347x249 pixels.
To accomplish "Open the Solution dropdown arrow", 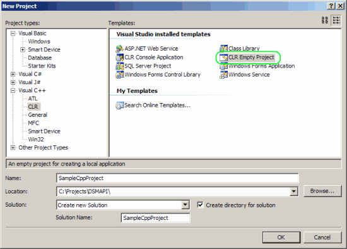I will point(185,205).
